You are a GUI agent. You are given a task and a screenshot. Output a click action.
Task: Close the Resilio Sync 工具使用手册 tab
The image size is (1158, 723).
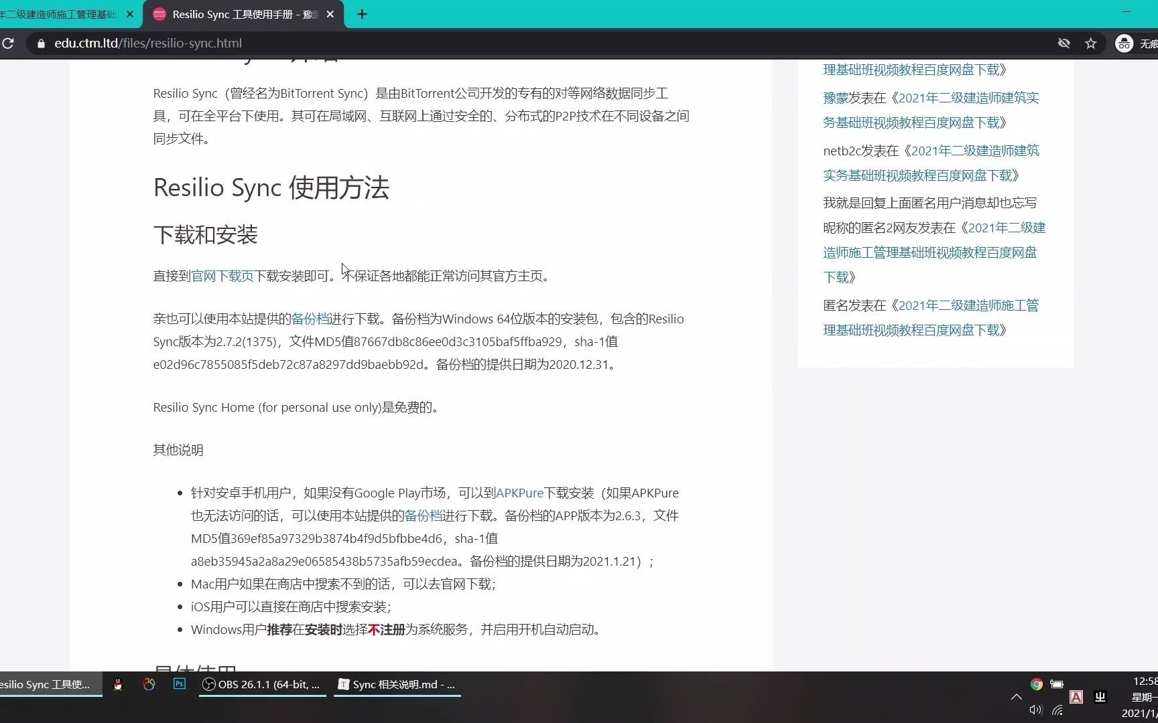point(330,14)
